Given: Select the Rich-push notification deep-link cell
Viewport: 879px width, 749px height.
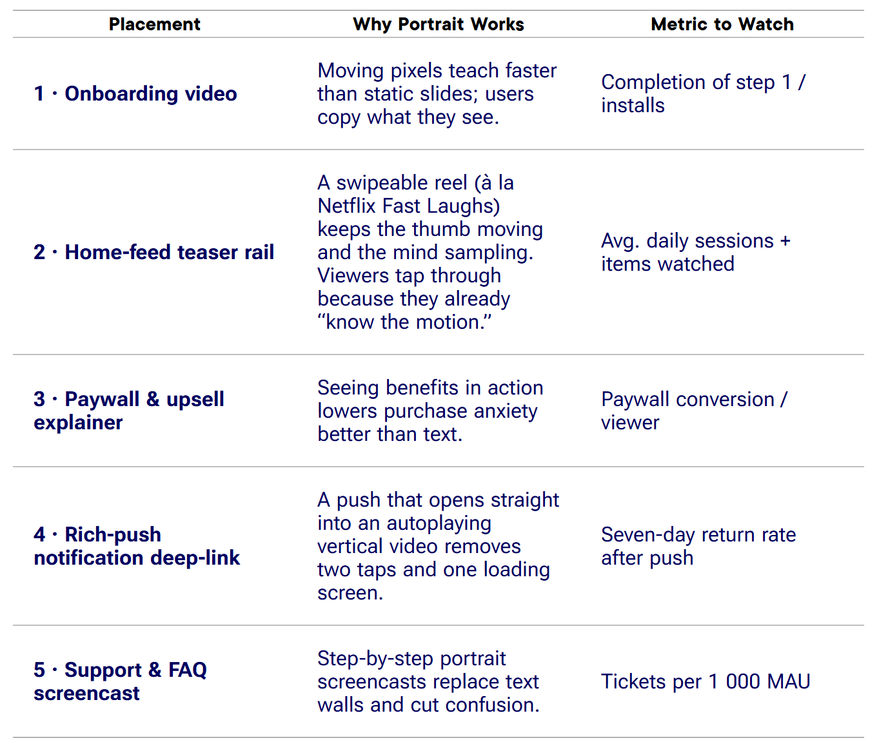Looking at the screenshot, I should [x=137, y=546].
